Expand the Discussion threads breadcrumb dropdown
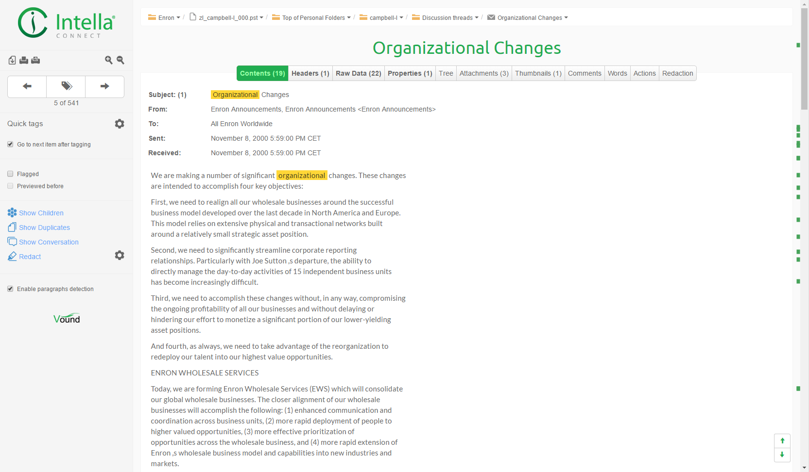Screen dimensions: 809x472 [x=445, y=18]
